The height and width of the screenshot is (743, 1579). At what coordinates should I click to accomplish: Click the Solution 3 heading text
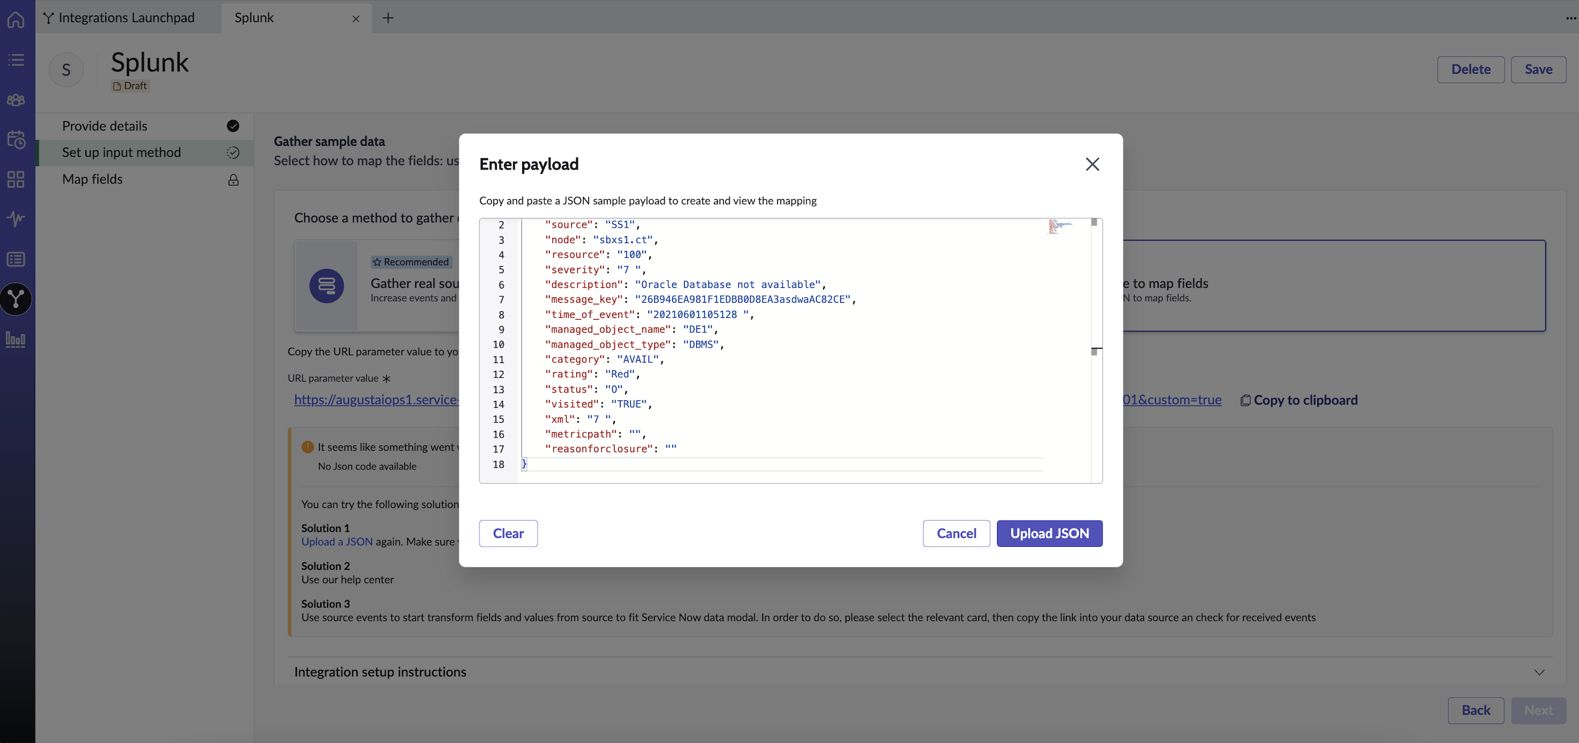tap(325, 604)
